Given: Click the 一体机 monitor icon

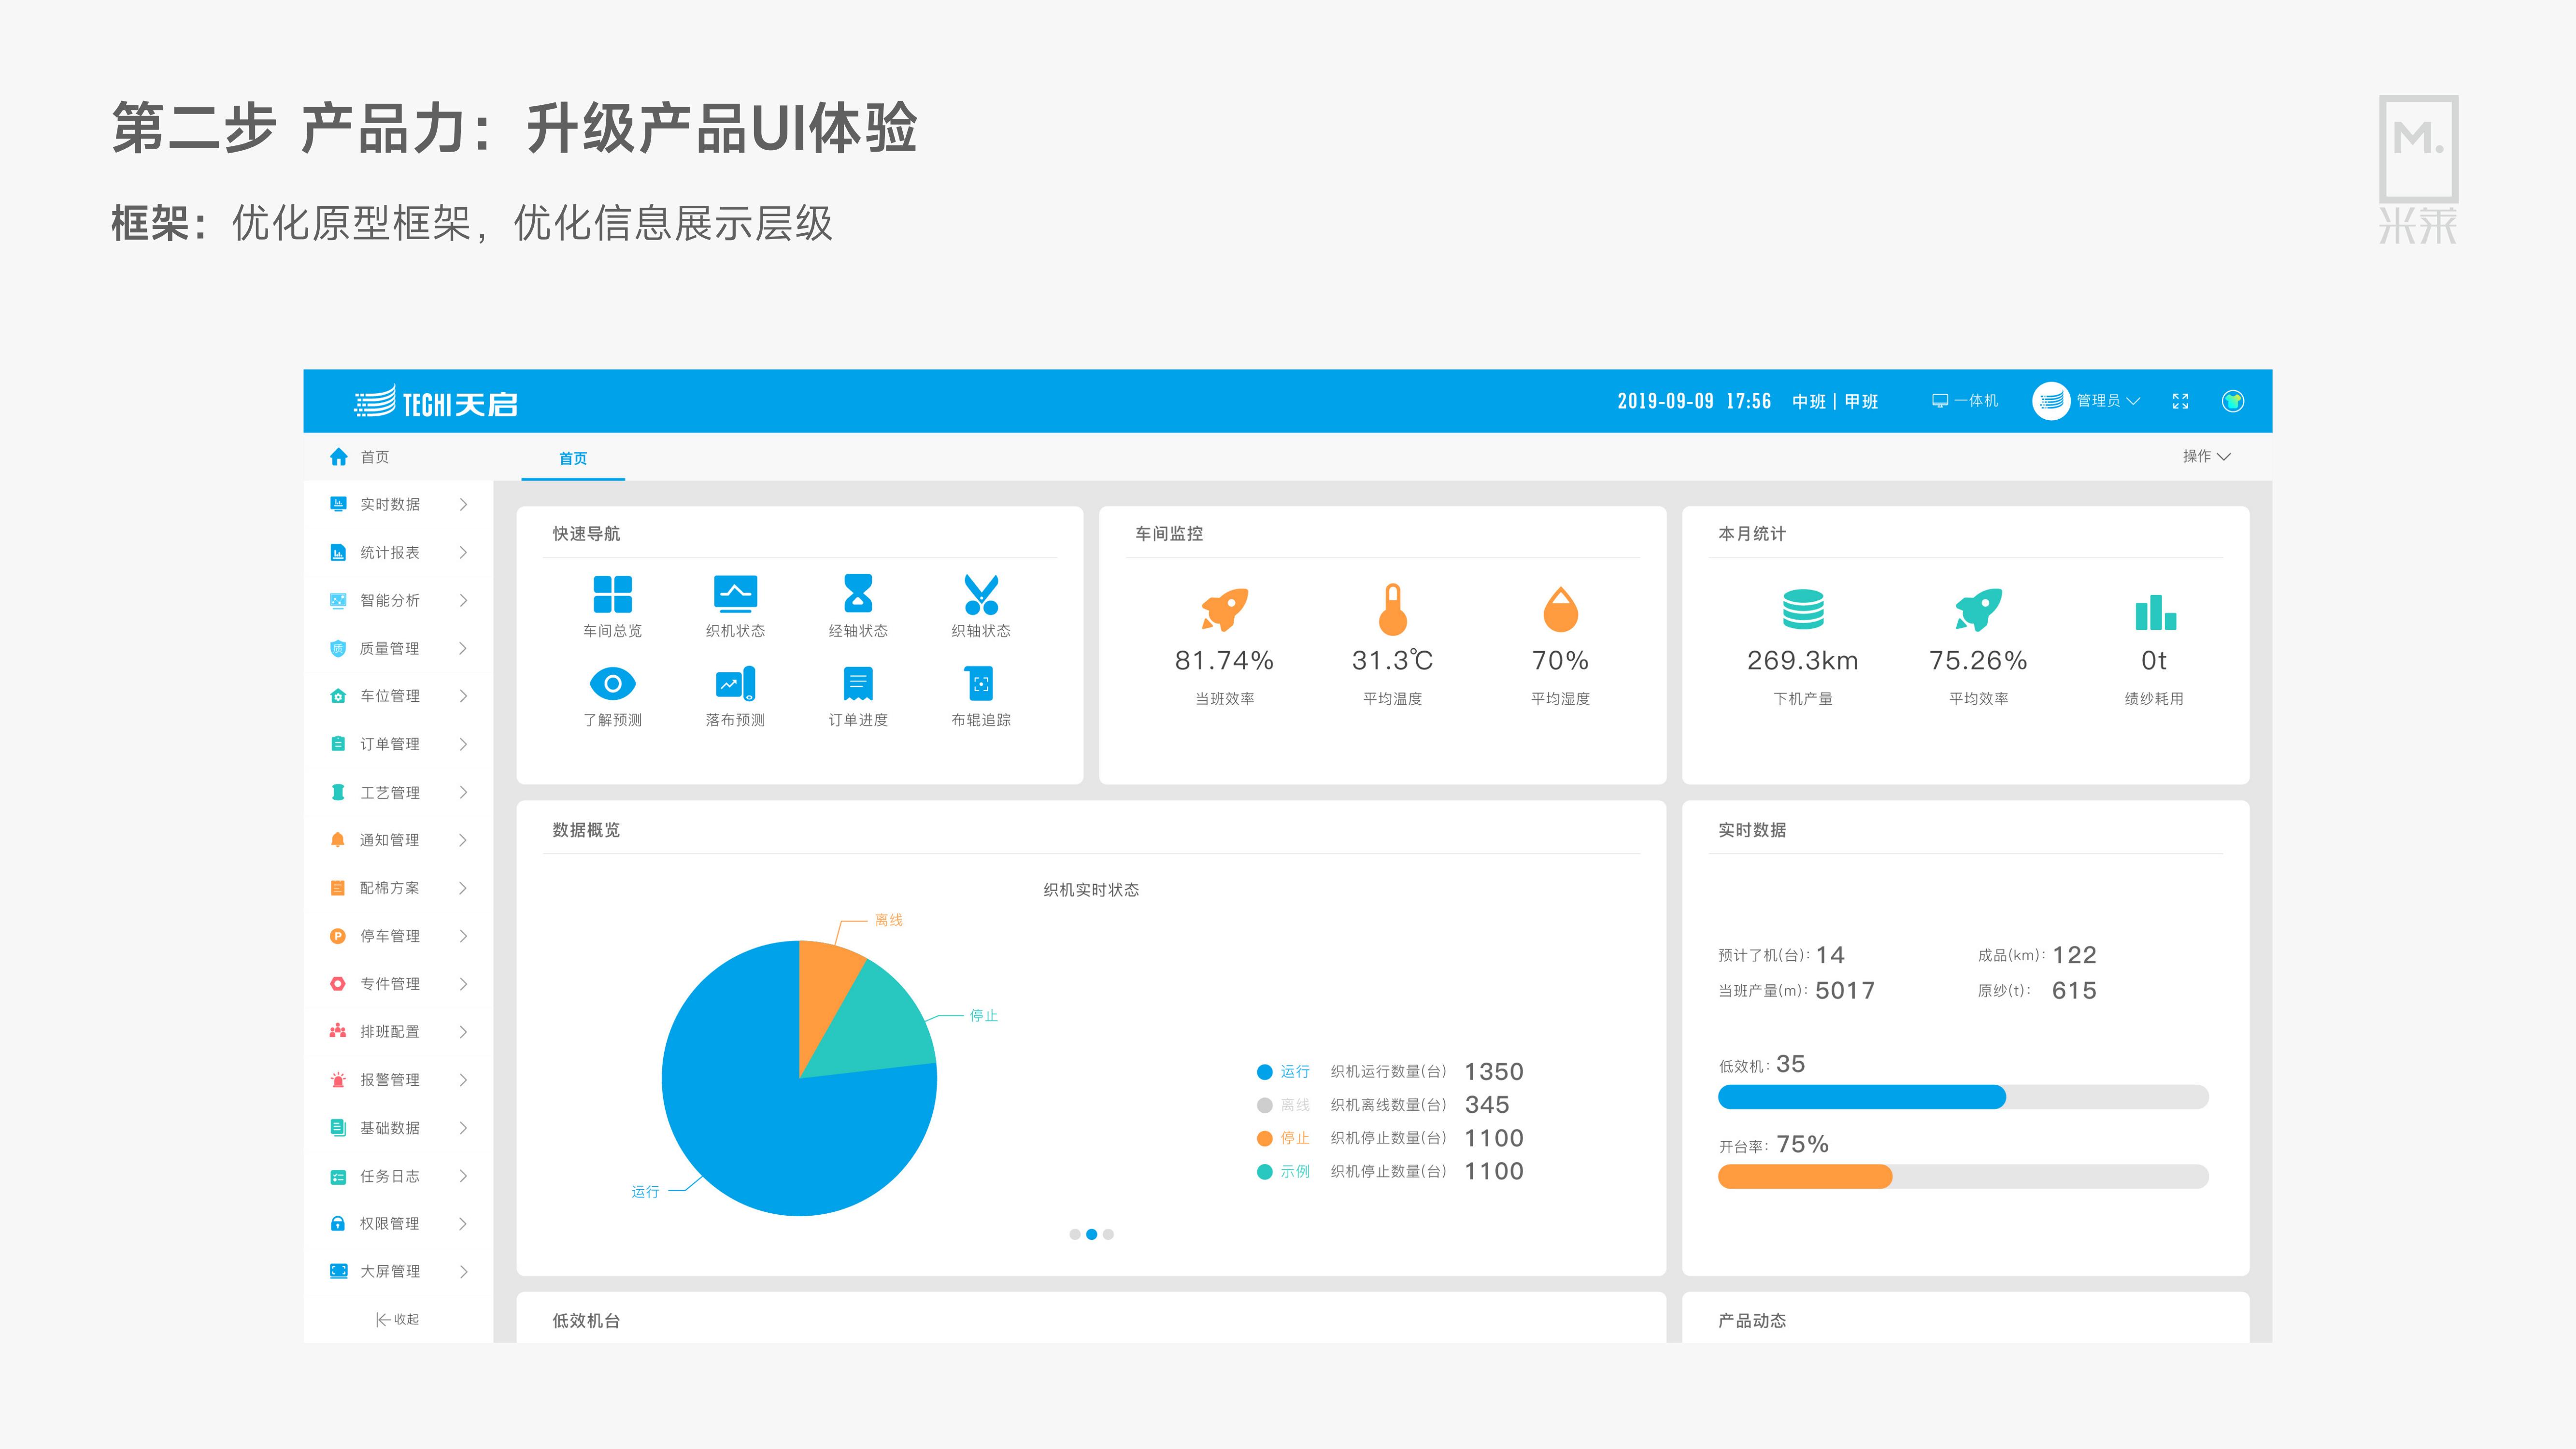Looking at the screenshot, I should (1940, 401).
